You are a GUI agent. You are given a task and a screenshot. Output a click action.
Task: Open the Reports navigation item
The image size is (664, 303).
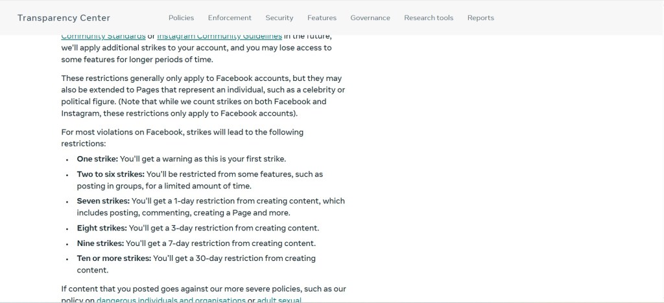pyautogui.click(x=480, y=18)
